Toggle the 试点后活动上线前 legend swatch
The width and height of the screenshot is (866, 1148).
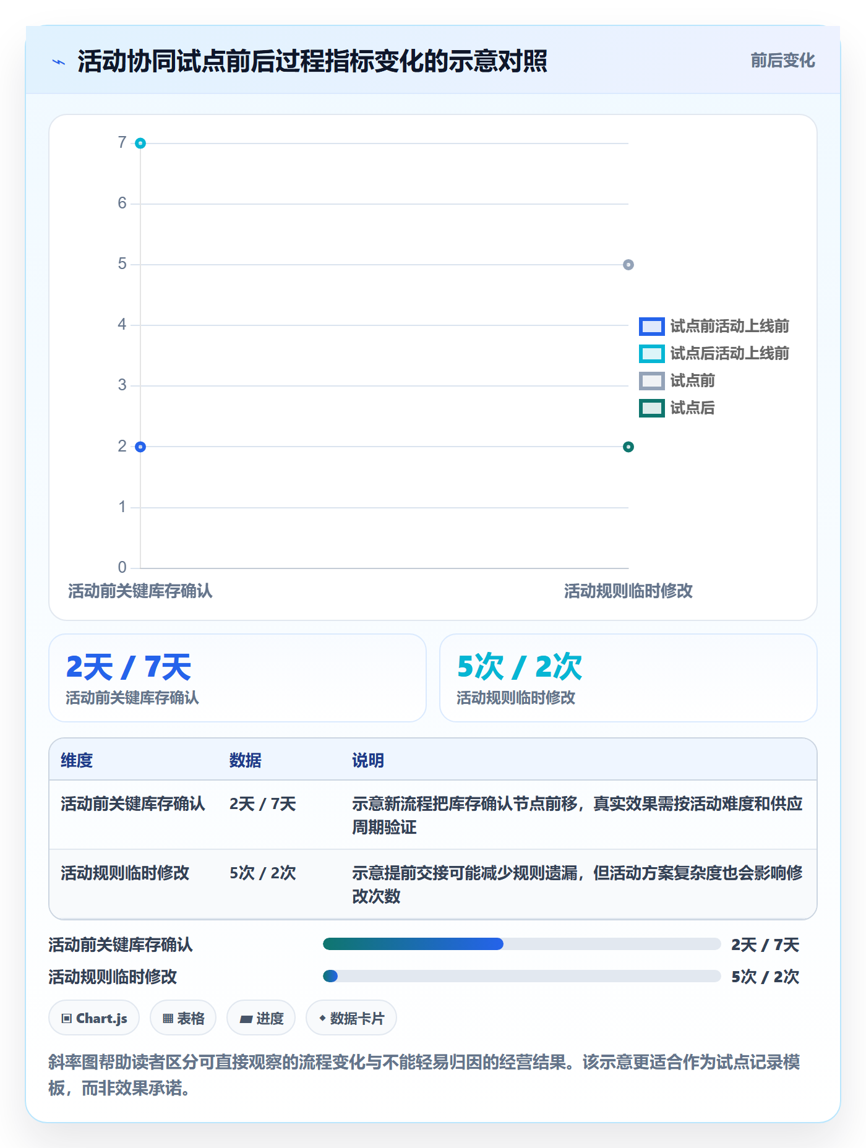click(x=651, y=353)
